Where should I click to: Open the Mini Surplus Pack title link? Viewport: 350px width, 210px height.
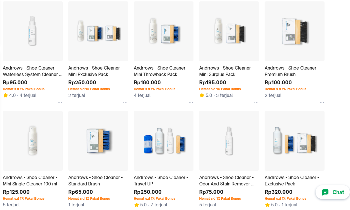click(x=226, y=71)
